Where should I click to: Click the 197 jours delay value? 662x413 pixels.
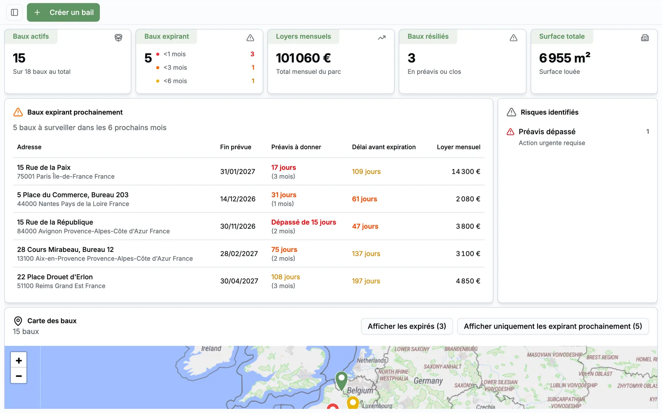coord(366,281)
